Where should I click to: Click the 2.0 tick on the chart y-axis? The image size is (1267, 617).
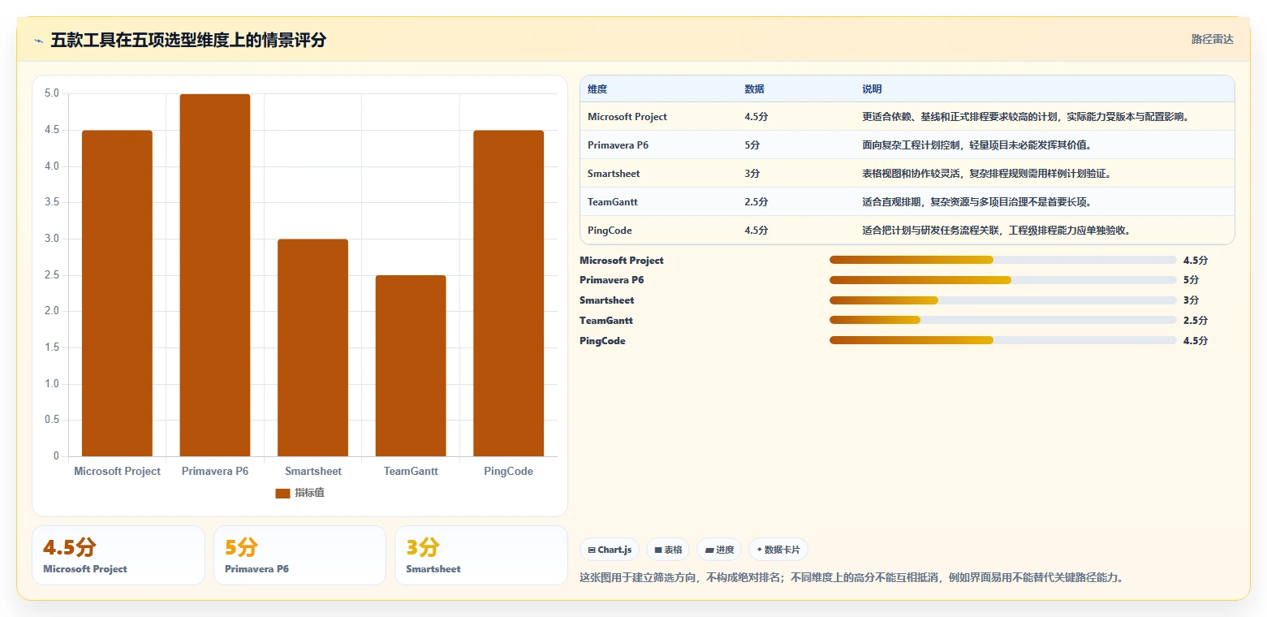pos(52,311)
